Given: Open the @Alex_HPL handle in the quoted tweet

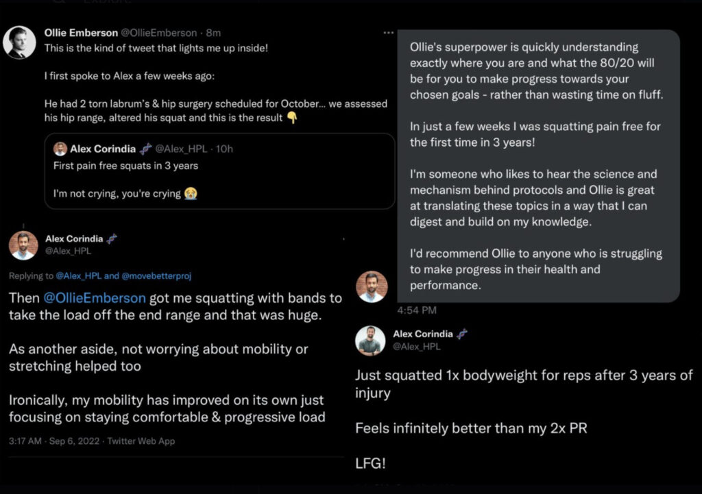Looking at the screenshot, I should point(182,149).
